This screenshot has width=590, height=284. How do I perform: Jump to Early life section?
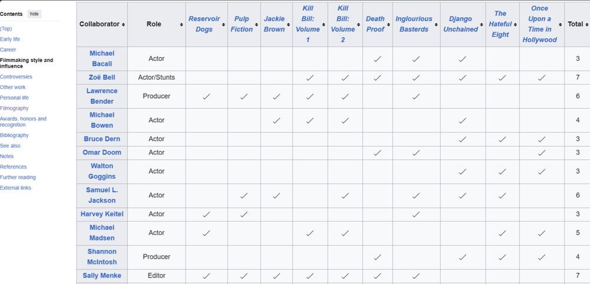tap(9, 39)
